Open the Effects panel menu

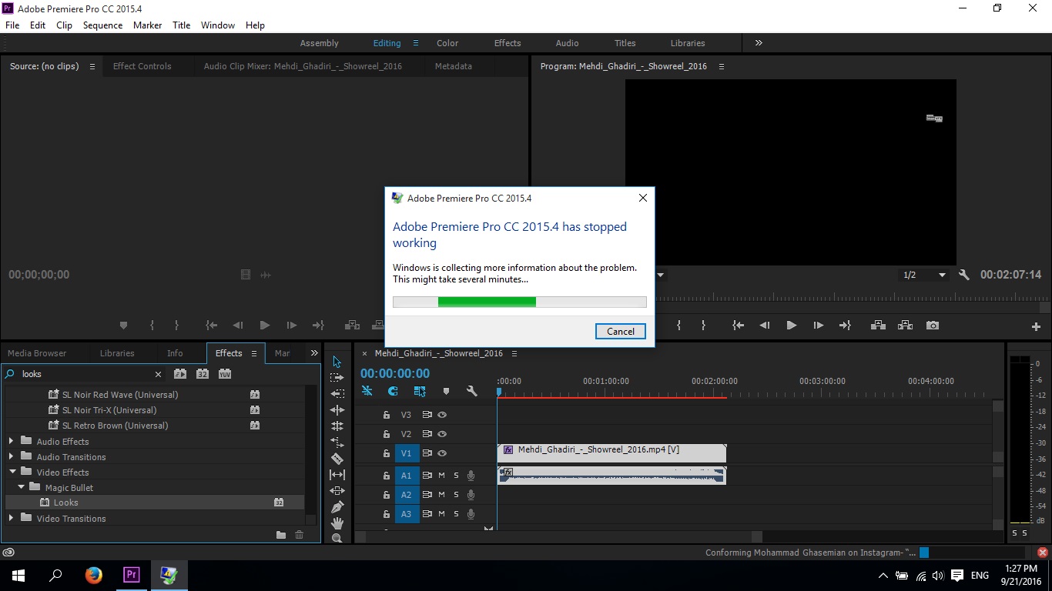254,353
